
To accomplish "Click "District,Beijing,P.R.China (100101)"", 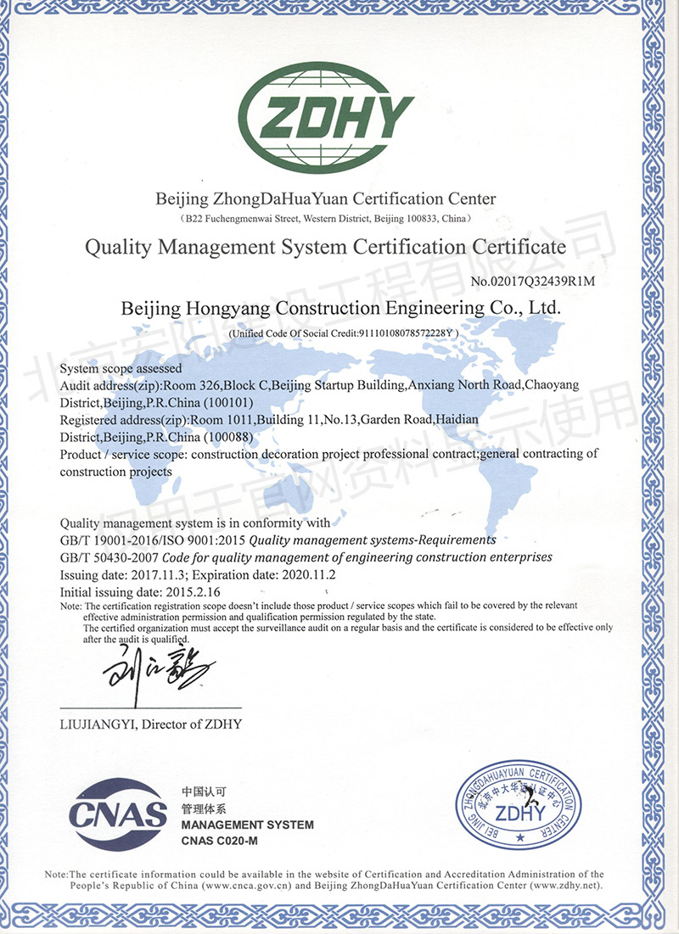I will [x=156, y=403].
